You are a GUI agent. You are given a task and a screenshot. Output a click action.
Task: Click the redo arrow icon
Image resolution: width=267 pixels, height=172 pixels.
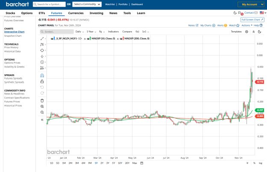tap(42, 93)
